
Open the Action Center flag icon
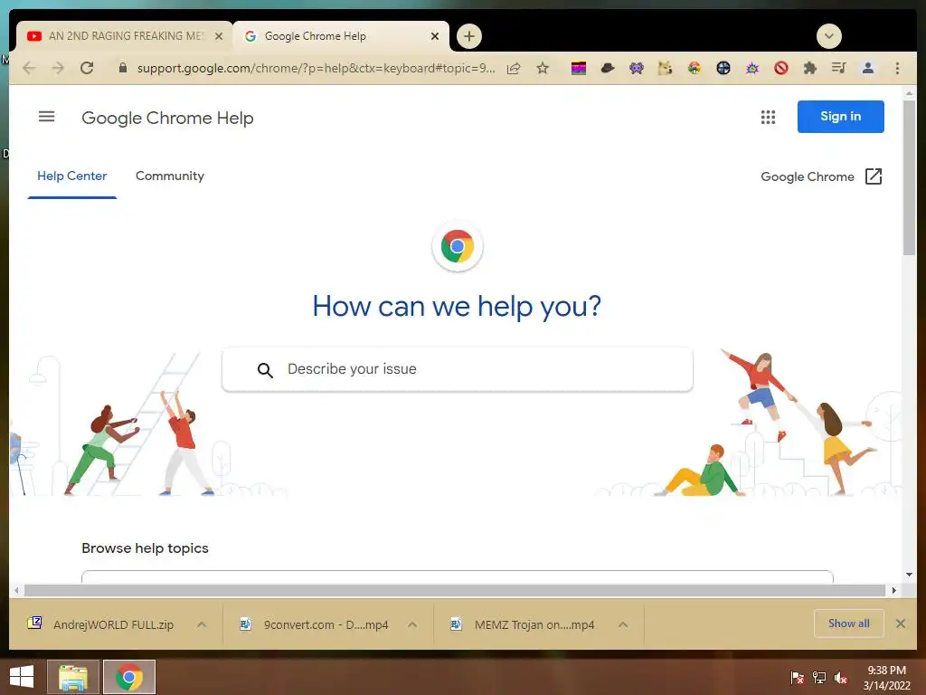click(797, 678)
